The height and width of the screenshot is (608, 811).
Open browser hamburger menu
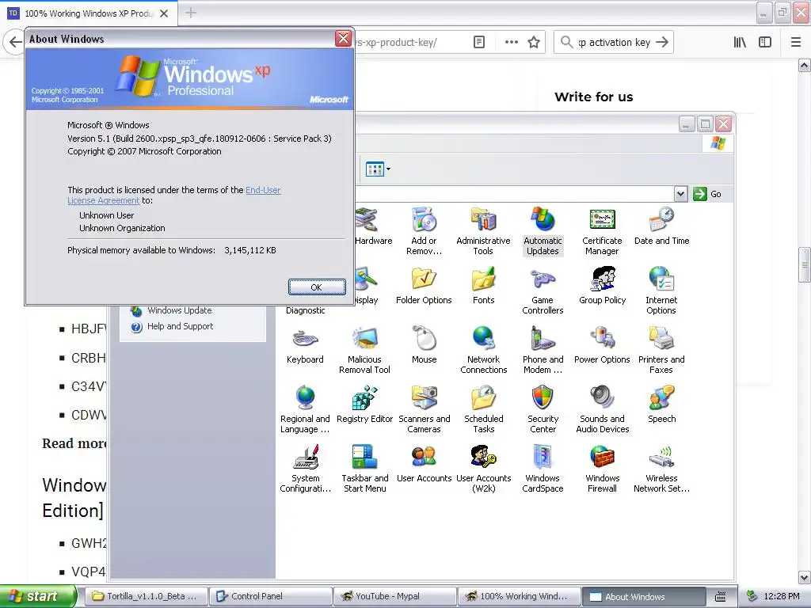(x=795, y=42)
